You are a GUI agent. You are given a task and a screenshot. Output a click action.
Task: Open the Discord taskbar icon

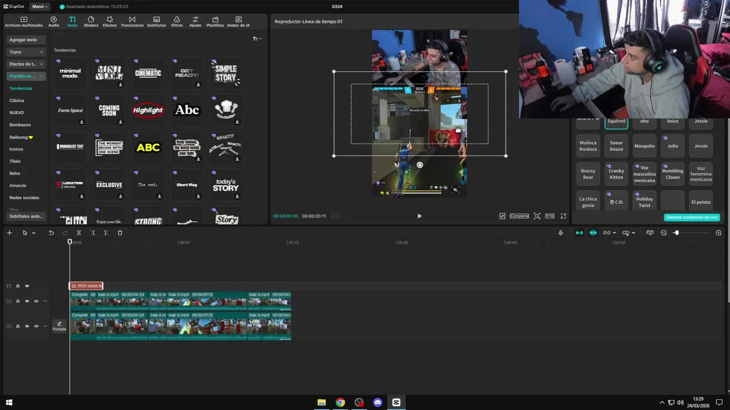point(378,403)
